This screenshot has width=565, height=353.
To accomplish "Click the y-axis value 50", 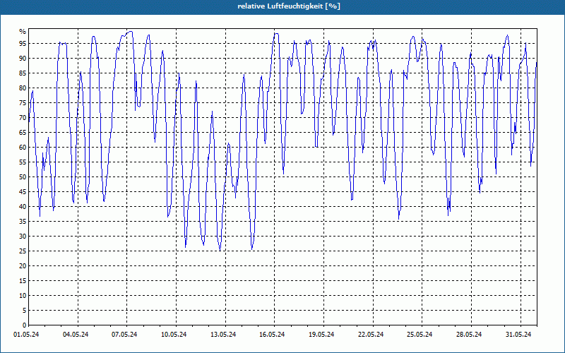I will pyautogui.click(x=23, y=177).
